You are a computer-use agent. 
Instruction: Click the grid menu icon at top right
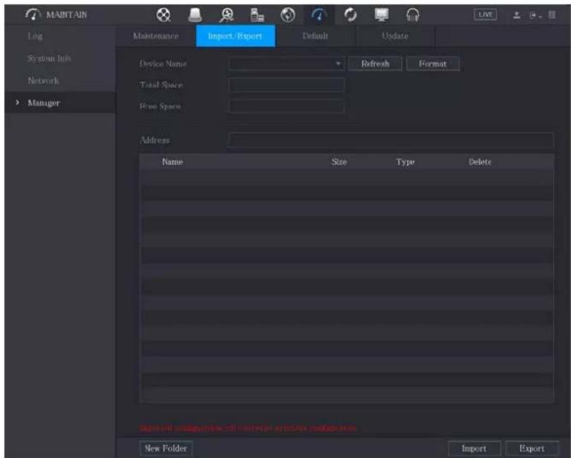pos(552,15)
